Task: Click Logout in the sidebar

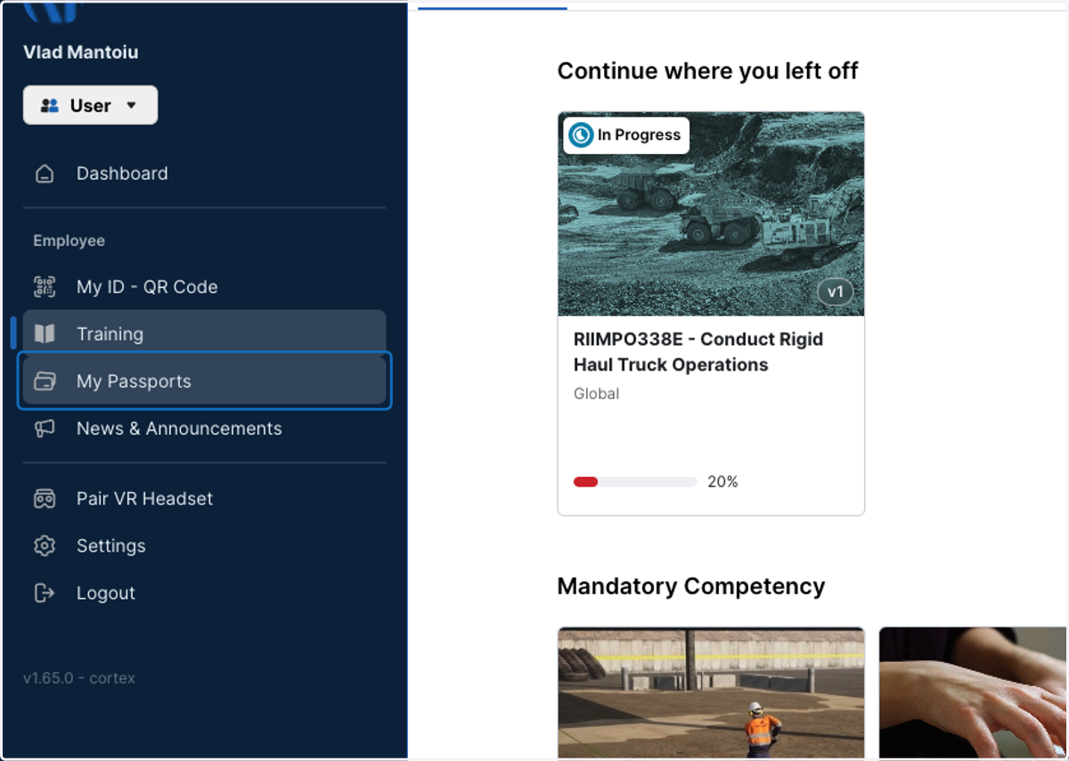Action: point(204,593)
